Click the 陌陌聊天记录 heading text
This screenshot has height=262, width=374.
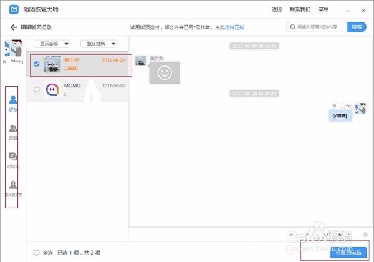click(36, 27)
